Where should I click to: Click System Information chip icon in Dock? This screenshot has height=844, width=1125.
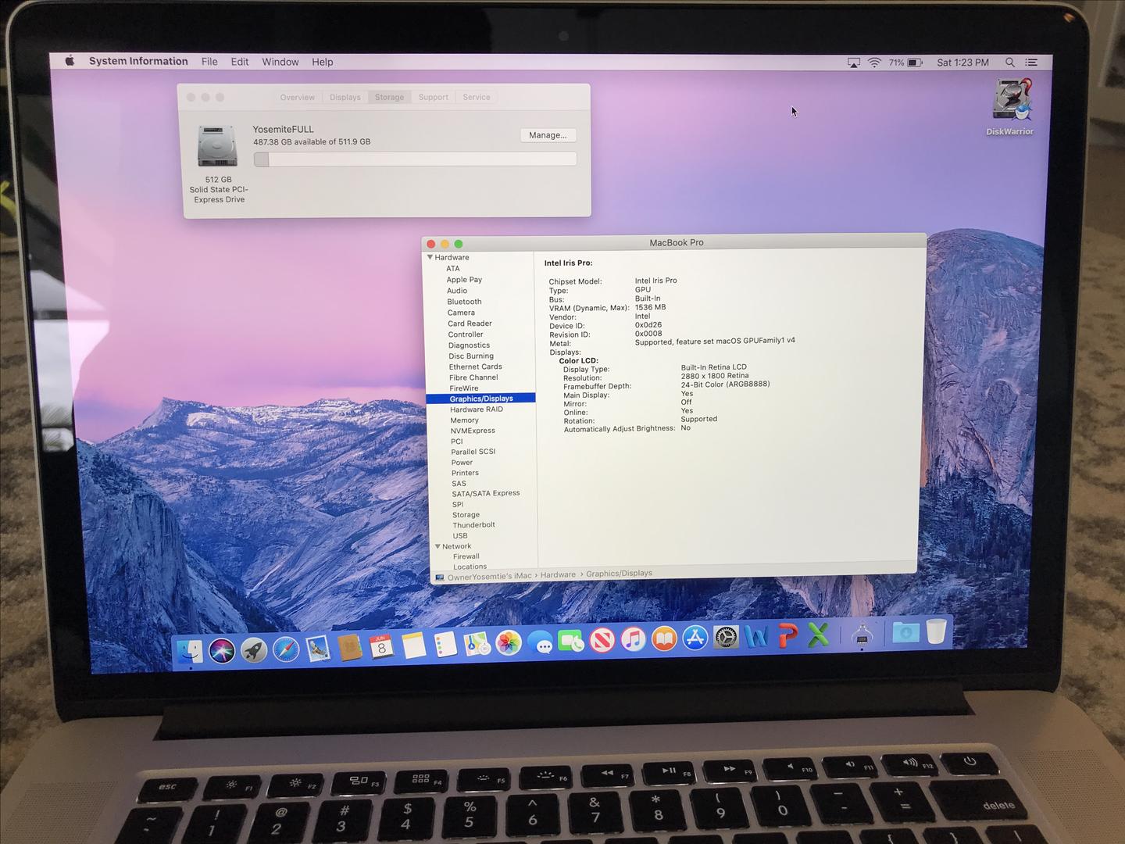(862, 635)
